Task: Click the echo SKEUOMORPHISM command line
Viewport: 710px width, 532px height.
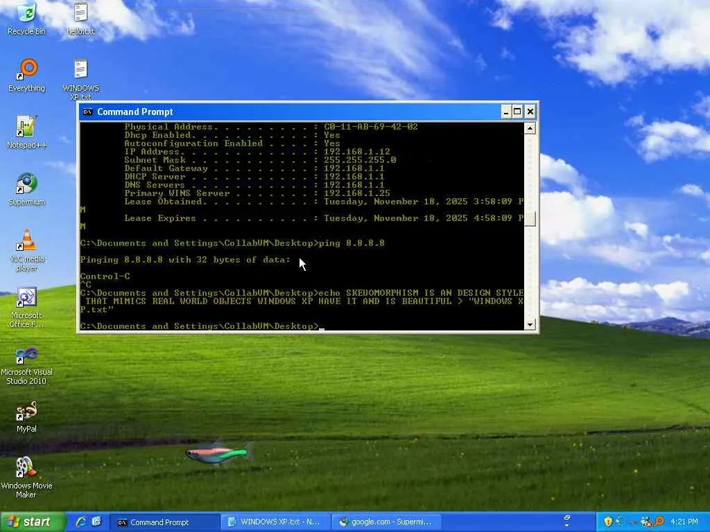Action: pyautogui.click(x=302, y=301)
